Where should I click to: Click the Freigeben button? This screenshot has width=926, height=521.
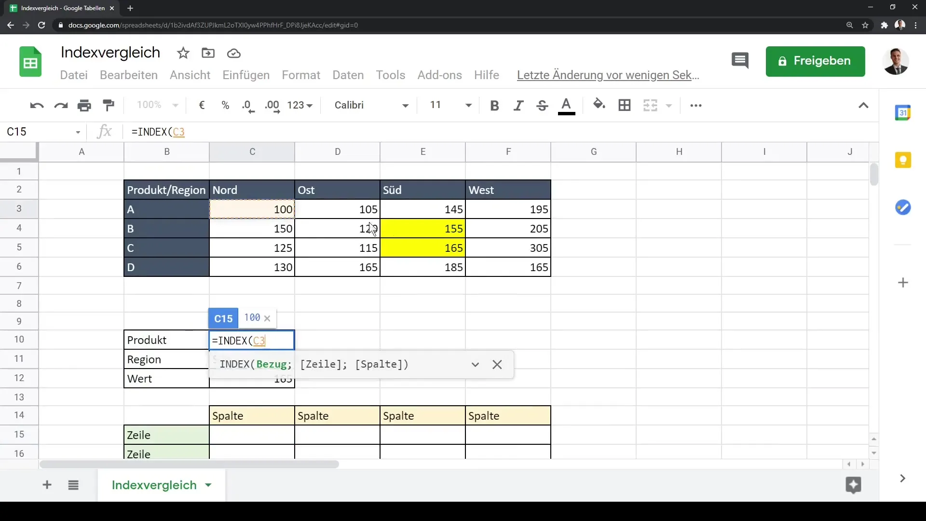pos(815,60)
